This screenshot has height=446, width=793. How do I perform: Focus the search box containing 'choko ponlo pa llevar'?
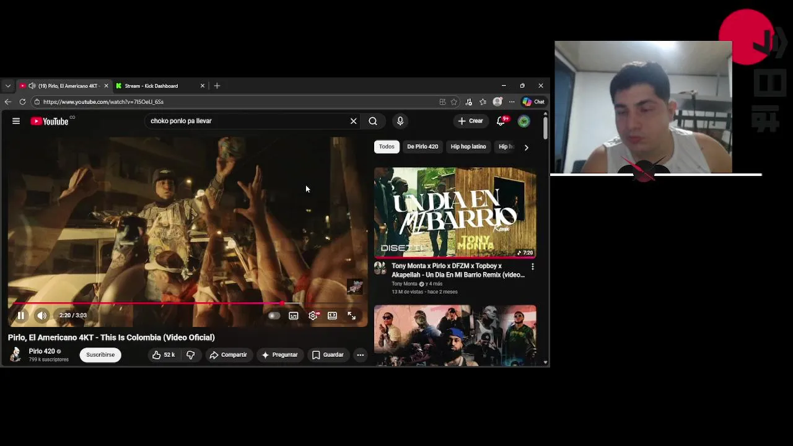click(248, 121)
